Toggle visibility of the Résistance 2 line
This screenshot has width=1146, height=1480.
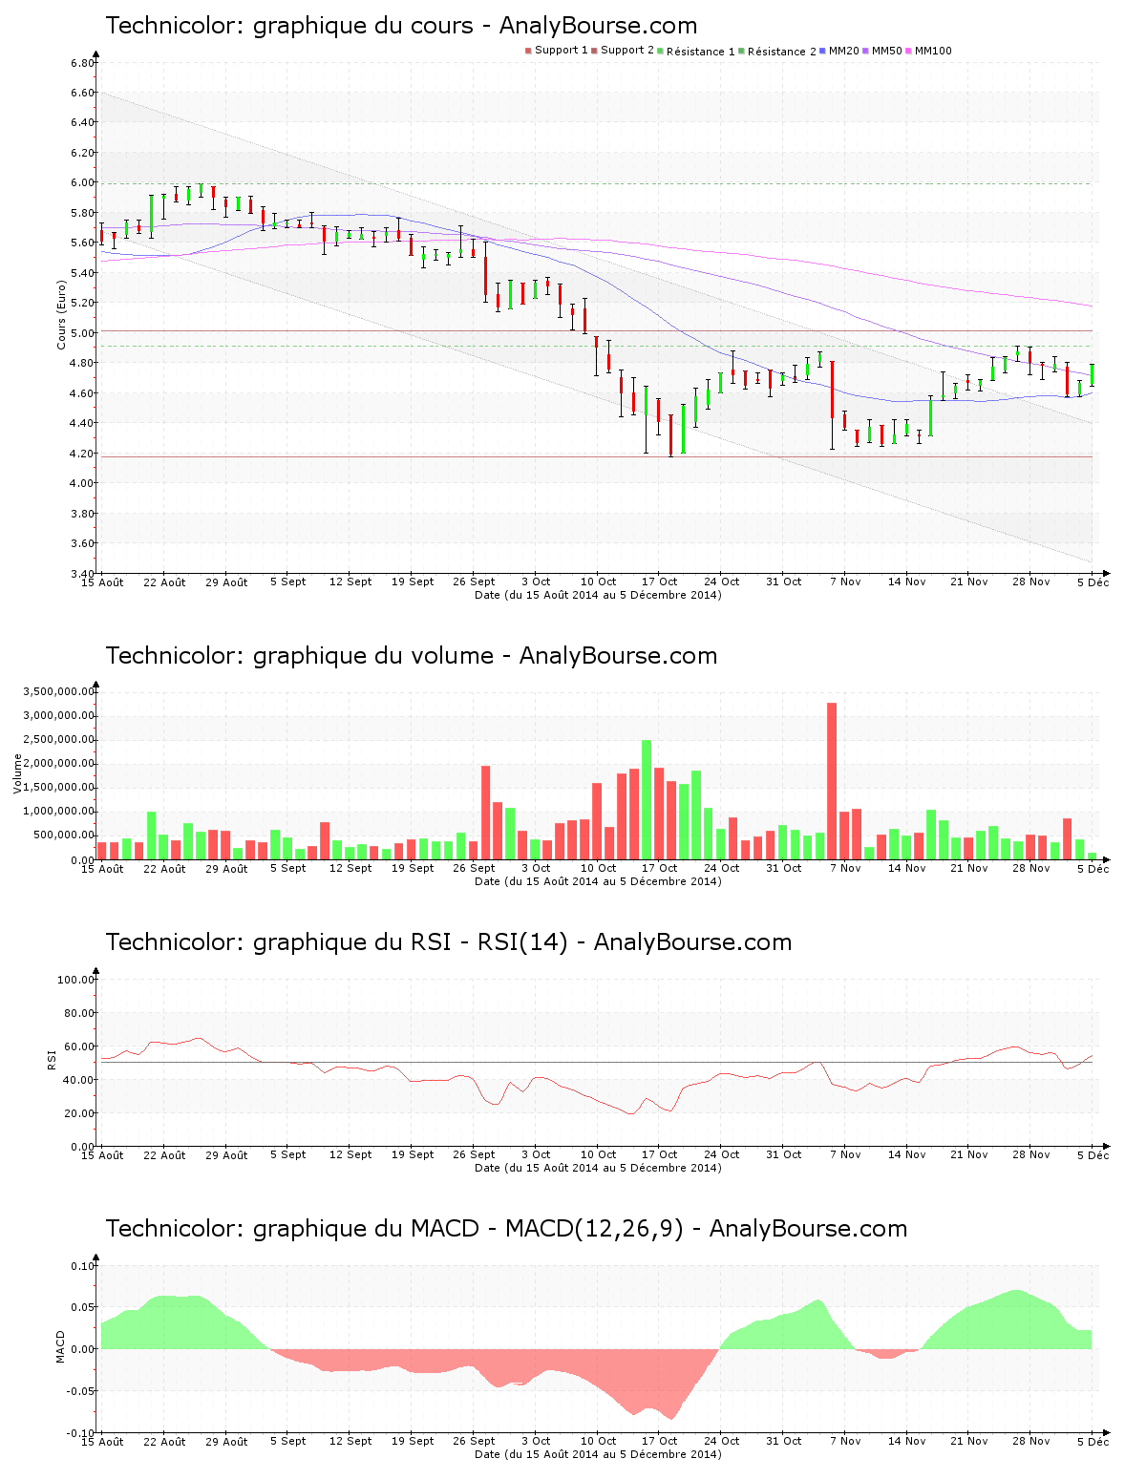point(744,49)
